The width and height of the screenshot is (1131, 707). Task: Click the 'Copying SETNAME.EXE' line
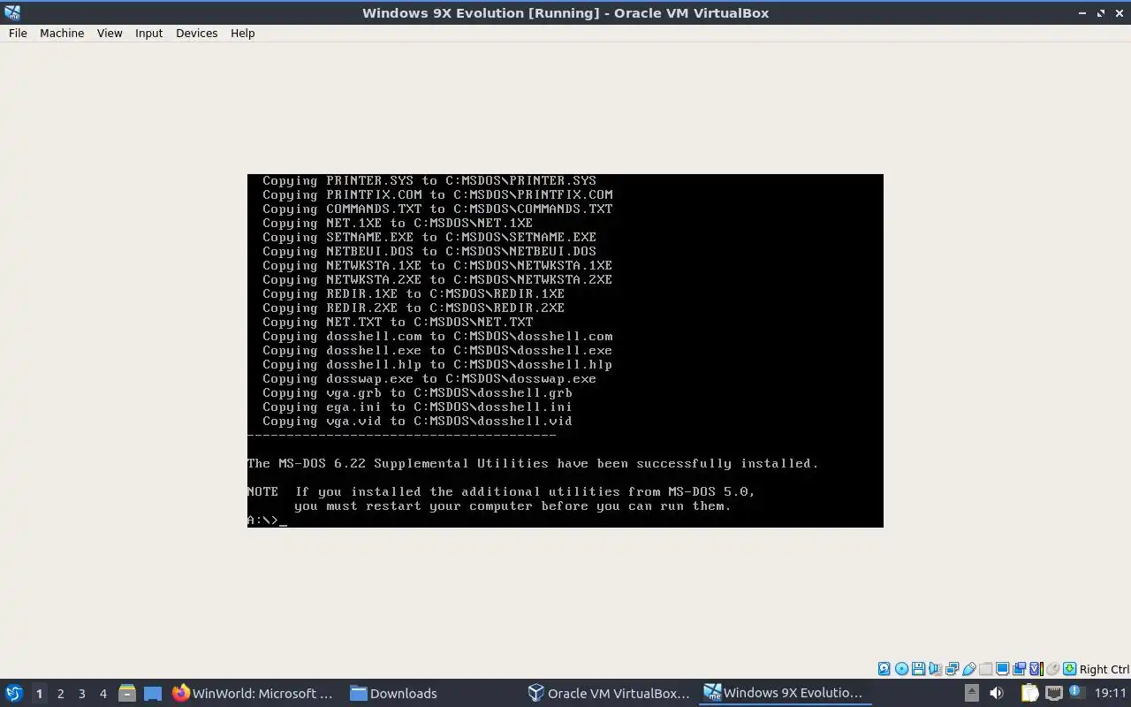coord(429,237)
